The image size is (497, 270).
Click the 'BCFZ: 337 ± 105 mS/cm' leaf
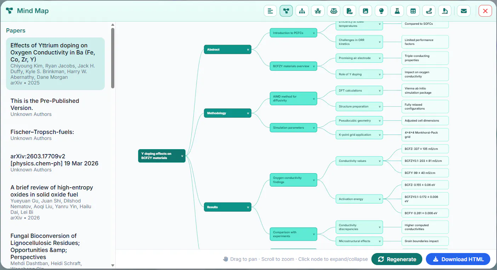425,149
